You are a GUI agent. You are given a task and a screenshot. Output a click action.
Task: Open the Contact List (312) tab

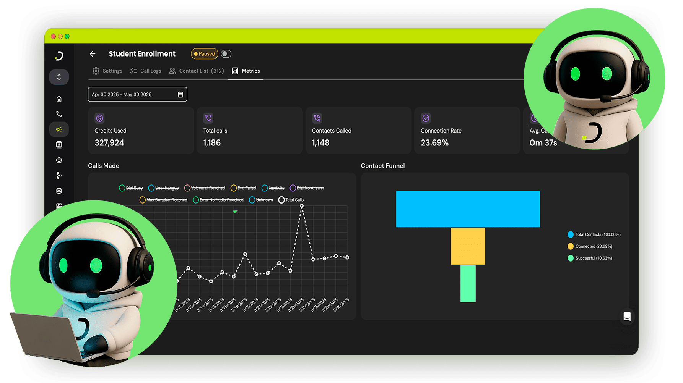tap(197, 71)
